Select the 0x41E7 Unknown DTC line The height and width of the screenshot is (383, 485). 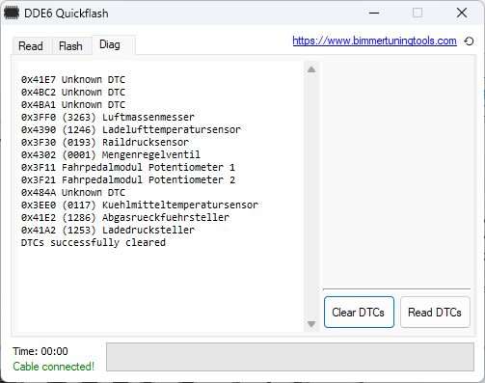coord(73,79)
